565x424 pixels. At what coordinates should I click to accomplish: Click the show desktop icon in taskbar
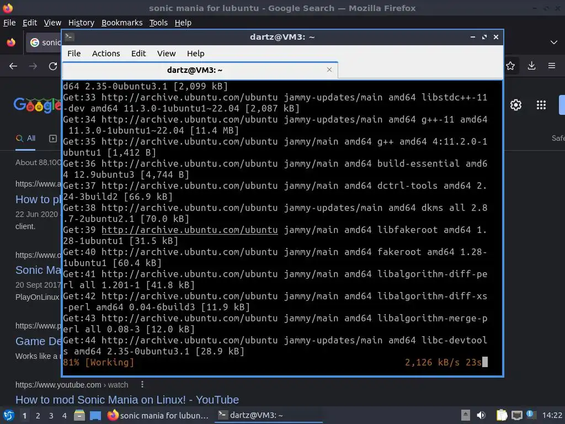coord(95,416)
